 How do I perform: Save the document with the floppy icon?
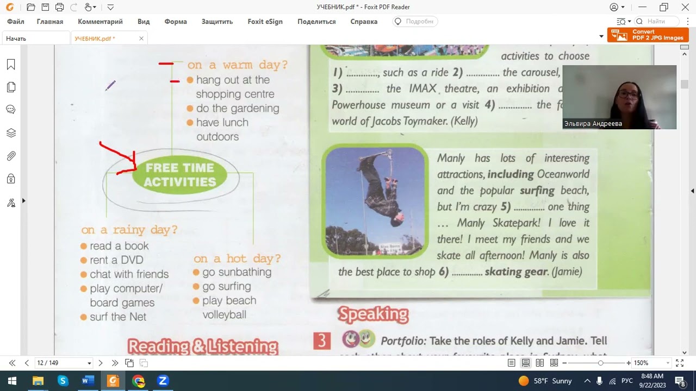click(x=45, y=8)
